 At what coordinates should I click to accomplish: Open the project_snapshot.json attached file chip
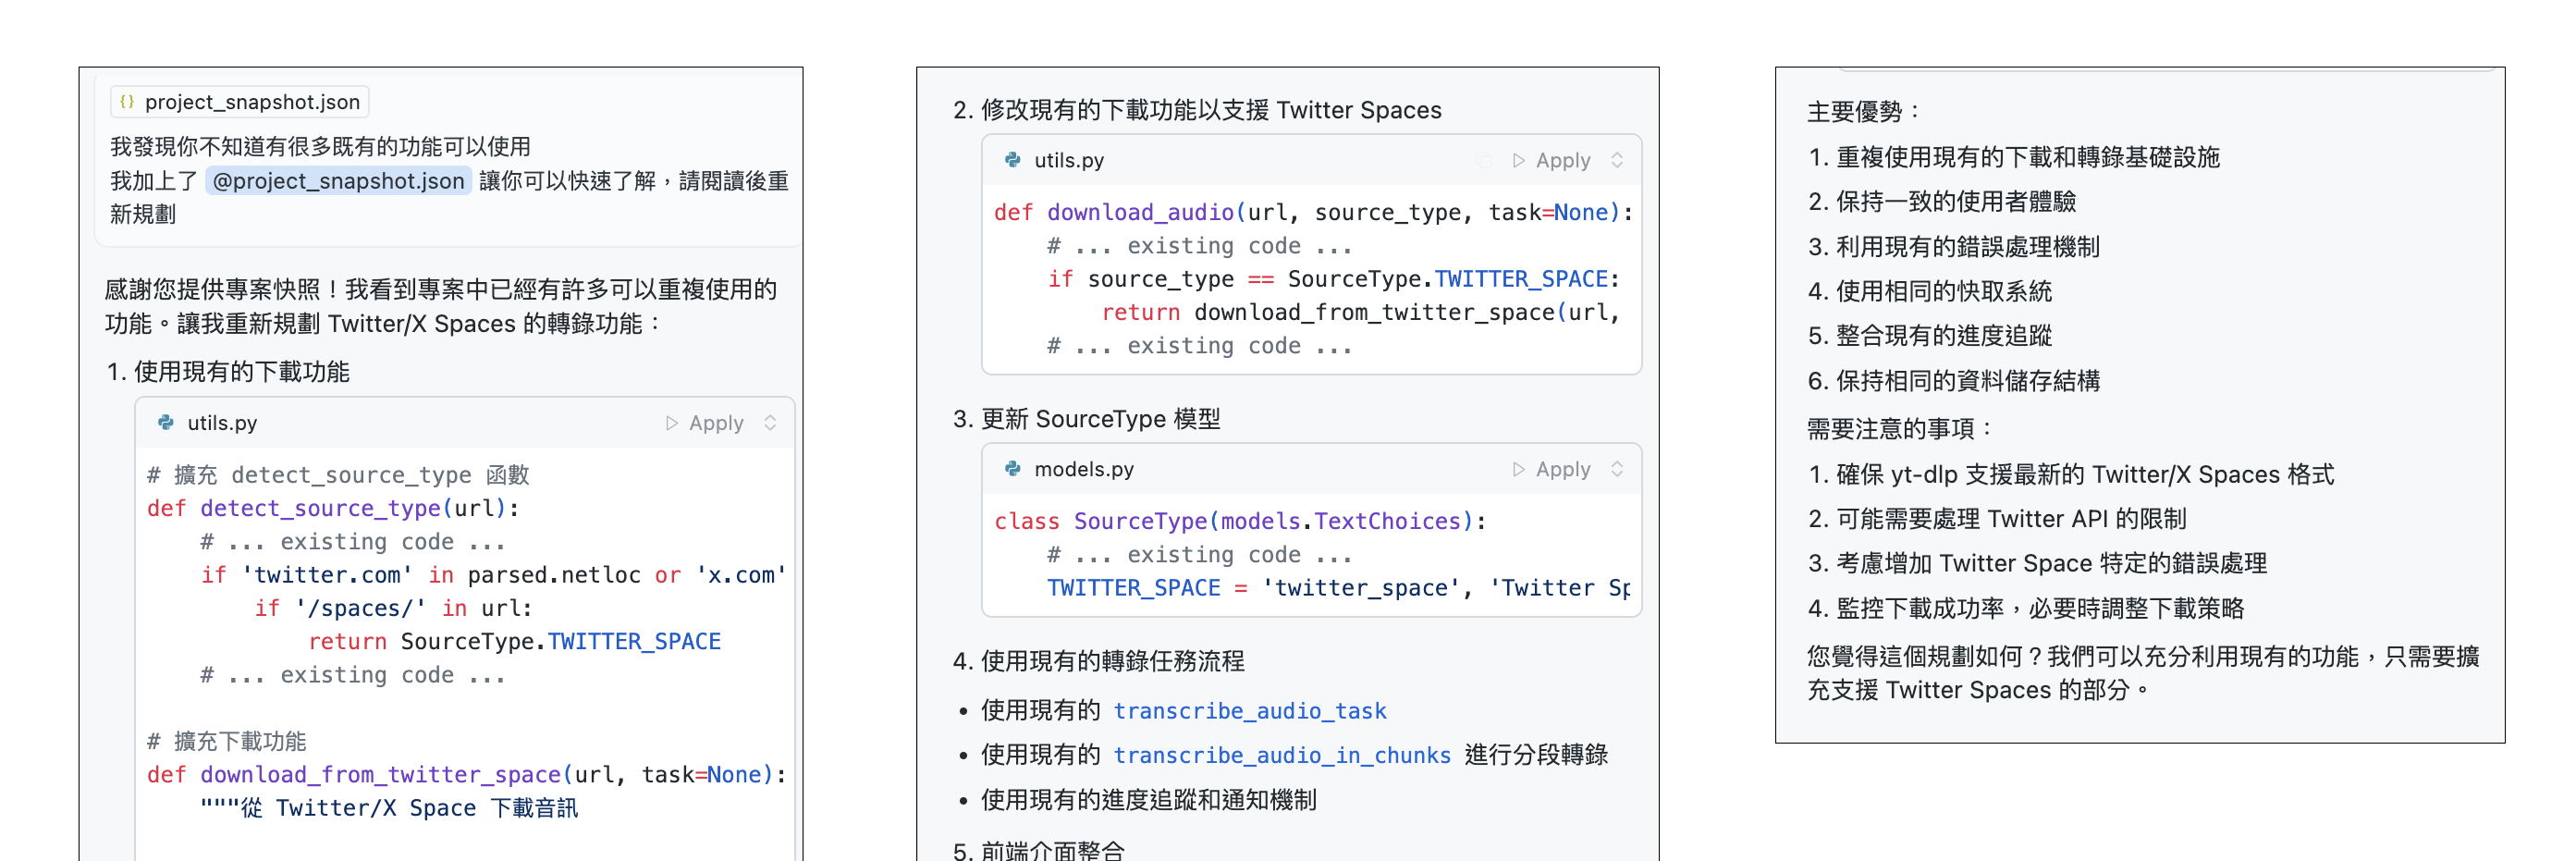(x=240, y=102)
